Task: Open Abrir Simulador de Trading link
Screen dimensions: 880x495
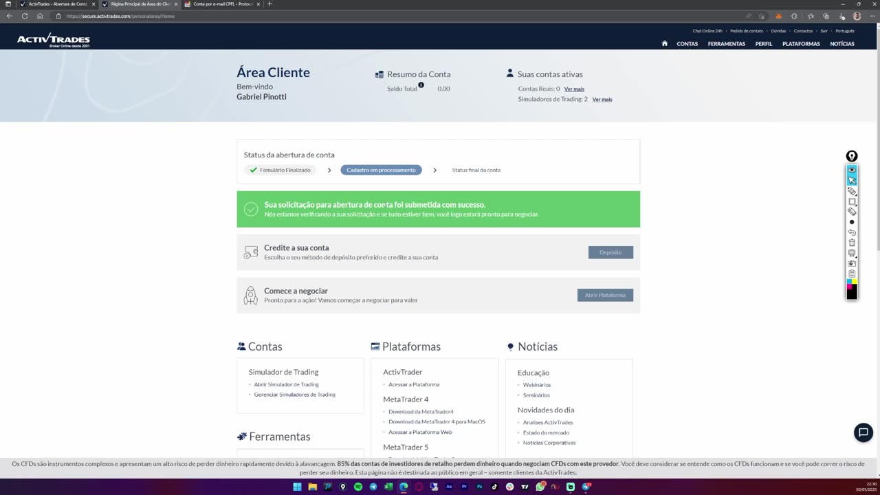Action: coord(286,384)
